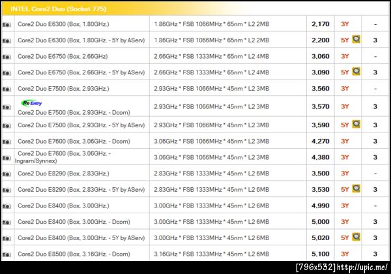Click the ReEntry badge above E7500 Dcom
The width and height of the screenshot is (391, 274).
[x=32, y=103]
